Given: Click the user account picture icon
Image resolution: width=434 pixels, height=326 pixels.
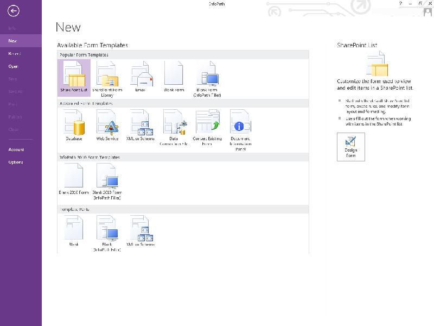Looking at the screenshot, I should pos(427,12).
